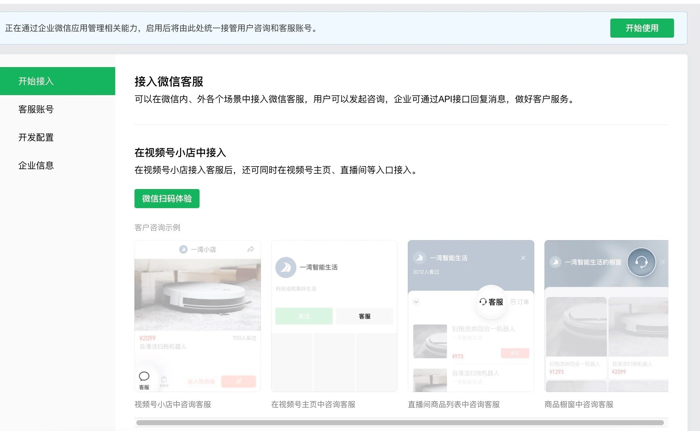Click 一湾智能生活 round avatar in homepage preview
Screen dimensions: 700x431
click(285, 267)
